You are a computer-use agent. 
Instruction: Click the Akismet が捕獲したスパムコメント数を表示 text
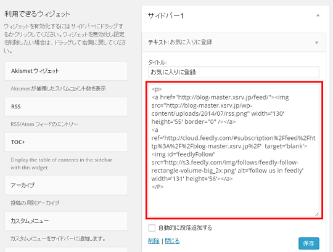coord(58,89)
